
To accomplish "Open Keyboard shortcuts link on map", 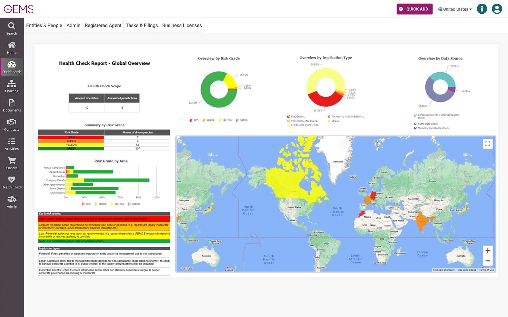I will 444,270.
